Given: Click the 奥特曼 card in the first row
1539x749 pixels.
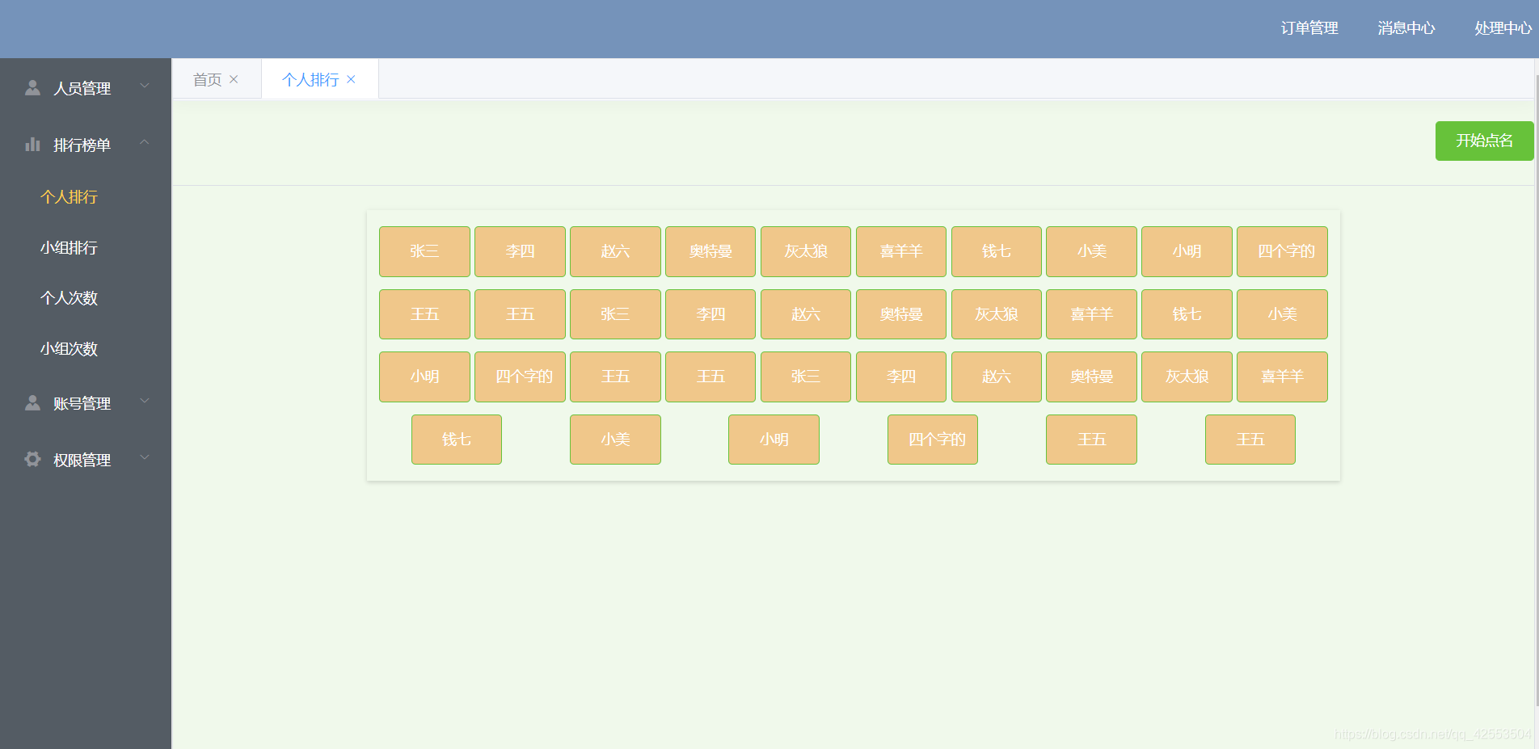Looking at the screenshot, I should tap(710, 251).
